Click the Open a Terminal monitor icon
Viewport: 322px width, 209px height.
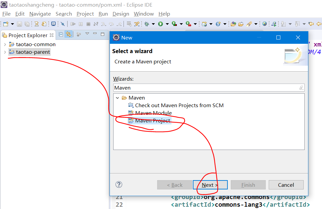(x=53, y=24)
